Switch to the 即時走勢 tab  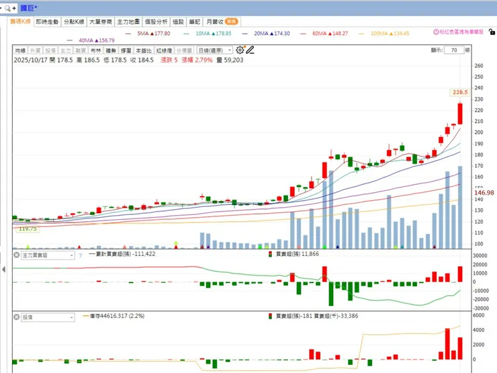coord(47,22)
